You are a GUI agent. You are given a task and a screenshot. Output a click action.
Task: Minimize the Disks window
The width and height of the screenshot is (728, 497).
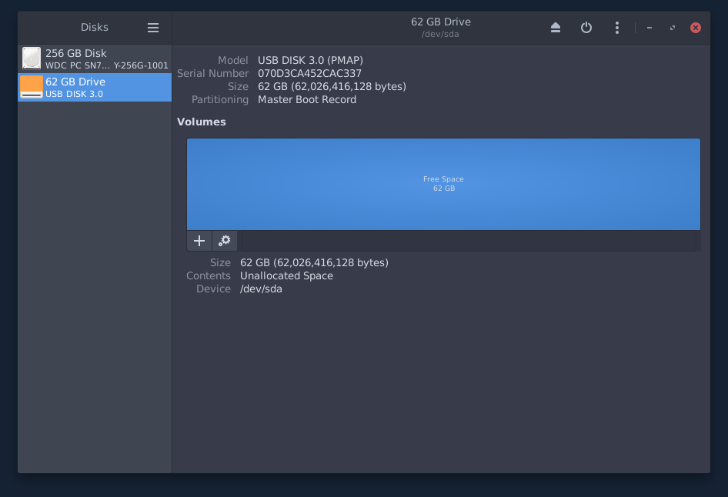click(650, 28)
